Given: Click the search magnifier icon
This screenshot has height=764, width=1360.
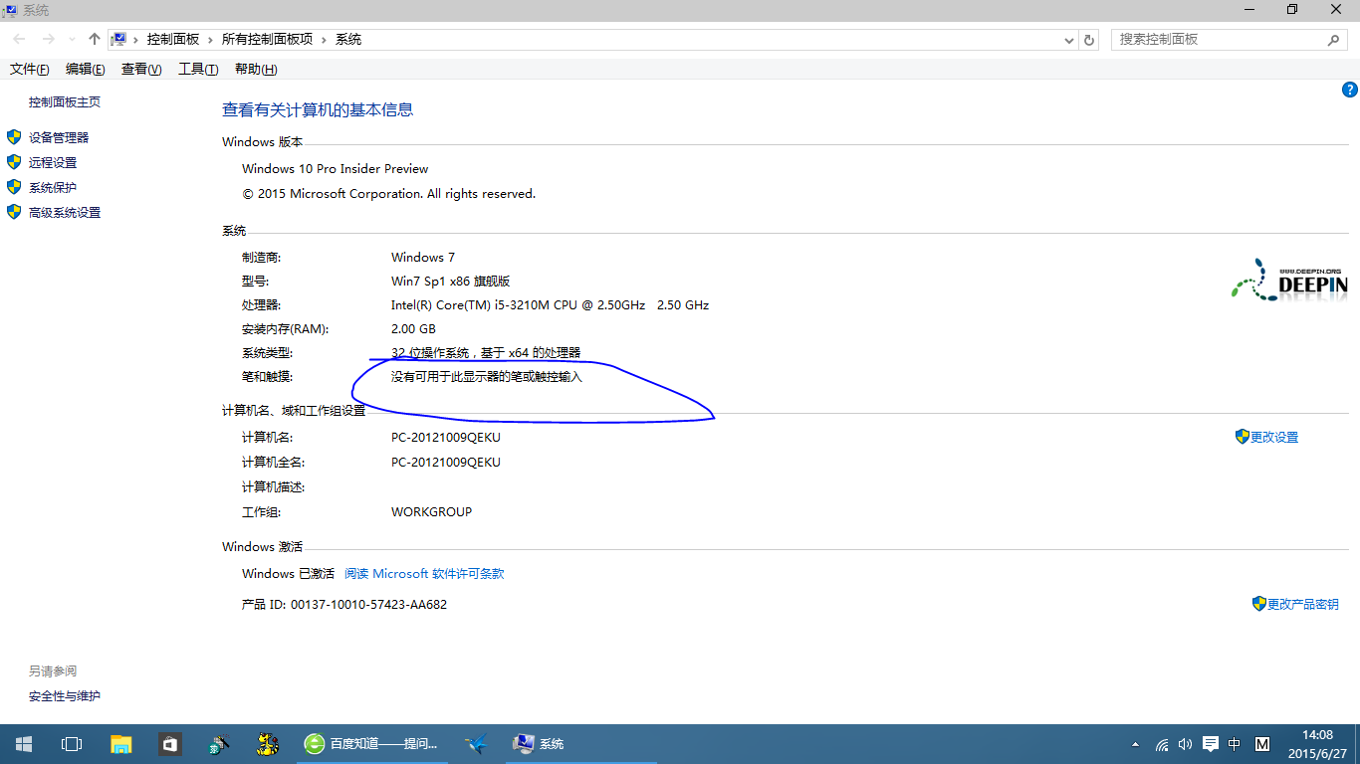Looking at the screenshot, I should (1334, 40).
